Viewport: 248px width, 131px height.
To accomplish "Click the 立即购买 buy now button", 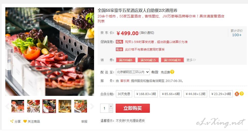I will (x=133, y=108).
